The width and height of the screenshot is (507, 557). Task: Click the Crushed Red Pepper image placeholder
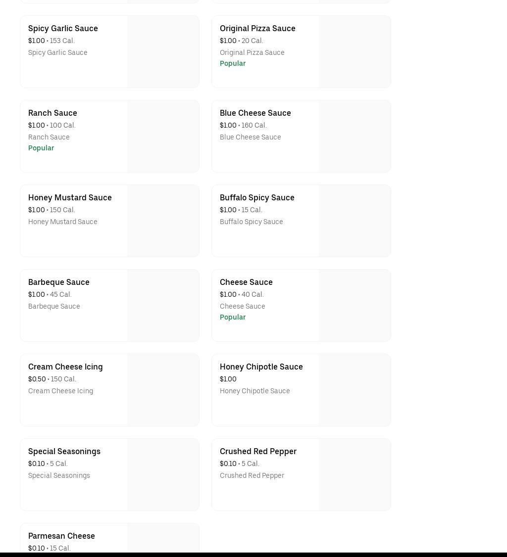pyautogui.click(x=355, y=475)
